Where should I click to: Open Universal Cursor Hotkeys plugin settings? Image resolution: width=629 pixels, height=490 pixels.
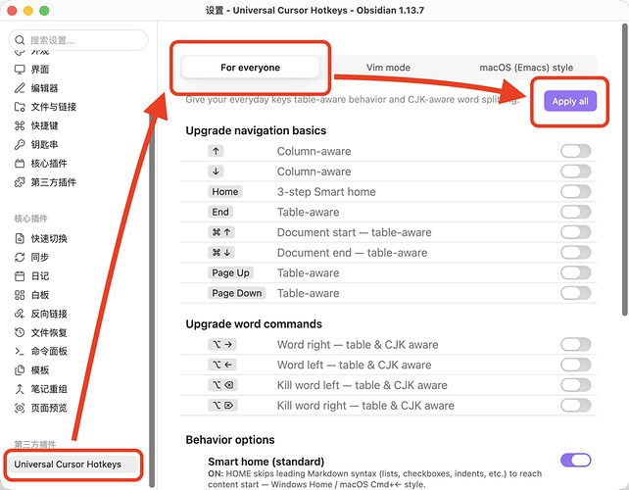click(73, 465)
